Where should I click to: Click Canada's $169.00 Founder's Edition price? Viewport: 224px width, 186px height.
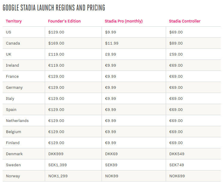coord(56,43)
